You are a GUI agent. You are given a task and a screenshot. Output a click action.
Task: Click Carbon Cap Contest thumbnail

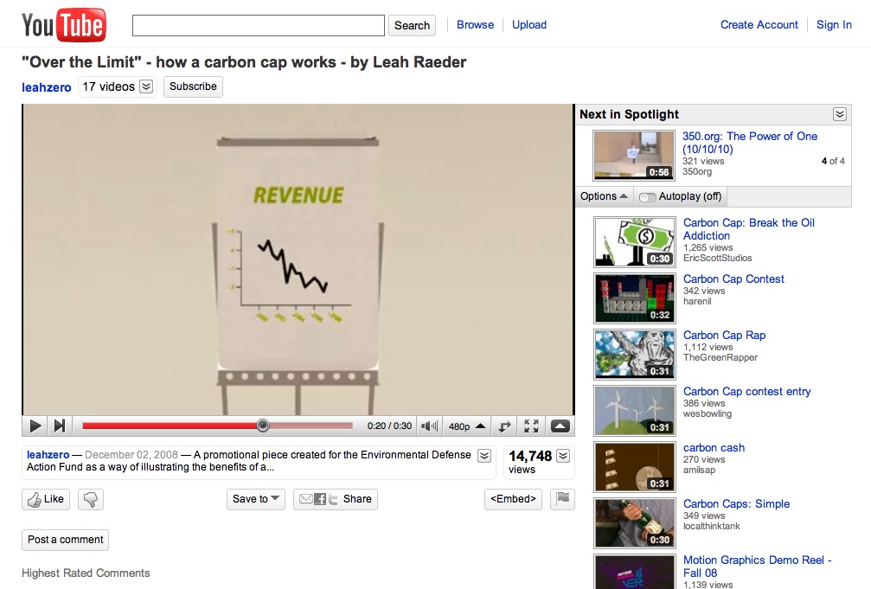(635, 298)
